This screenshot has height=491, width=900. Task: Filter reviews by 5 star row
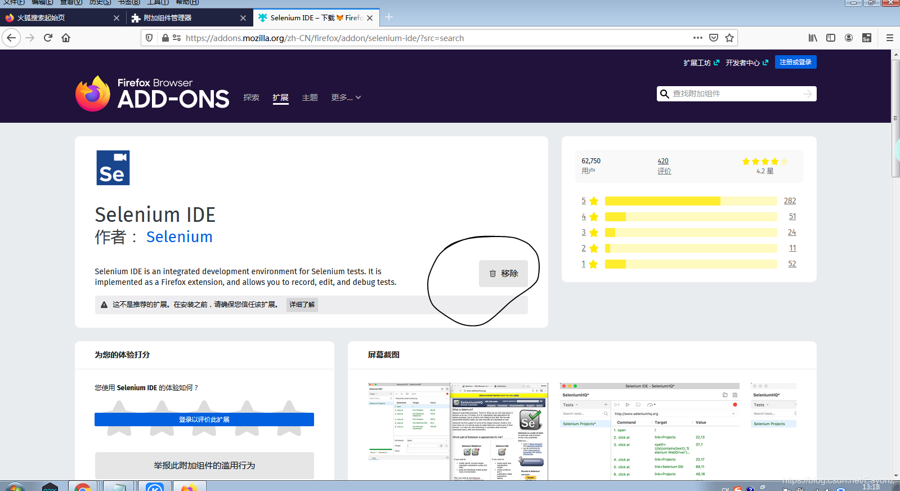(688, 201)
